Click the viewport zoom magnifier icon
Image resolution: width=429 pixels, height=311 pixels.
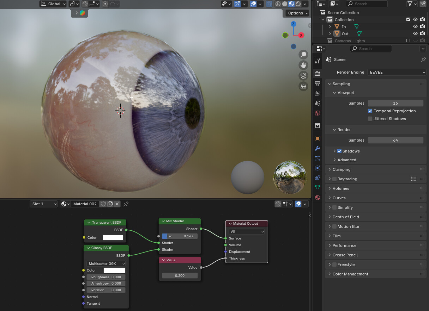coord(303,54)
